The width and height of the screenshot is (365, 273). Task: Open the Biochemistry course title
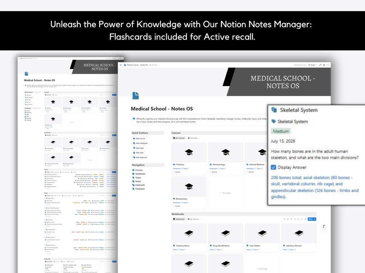pos(182,199)
